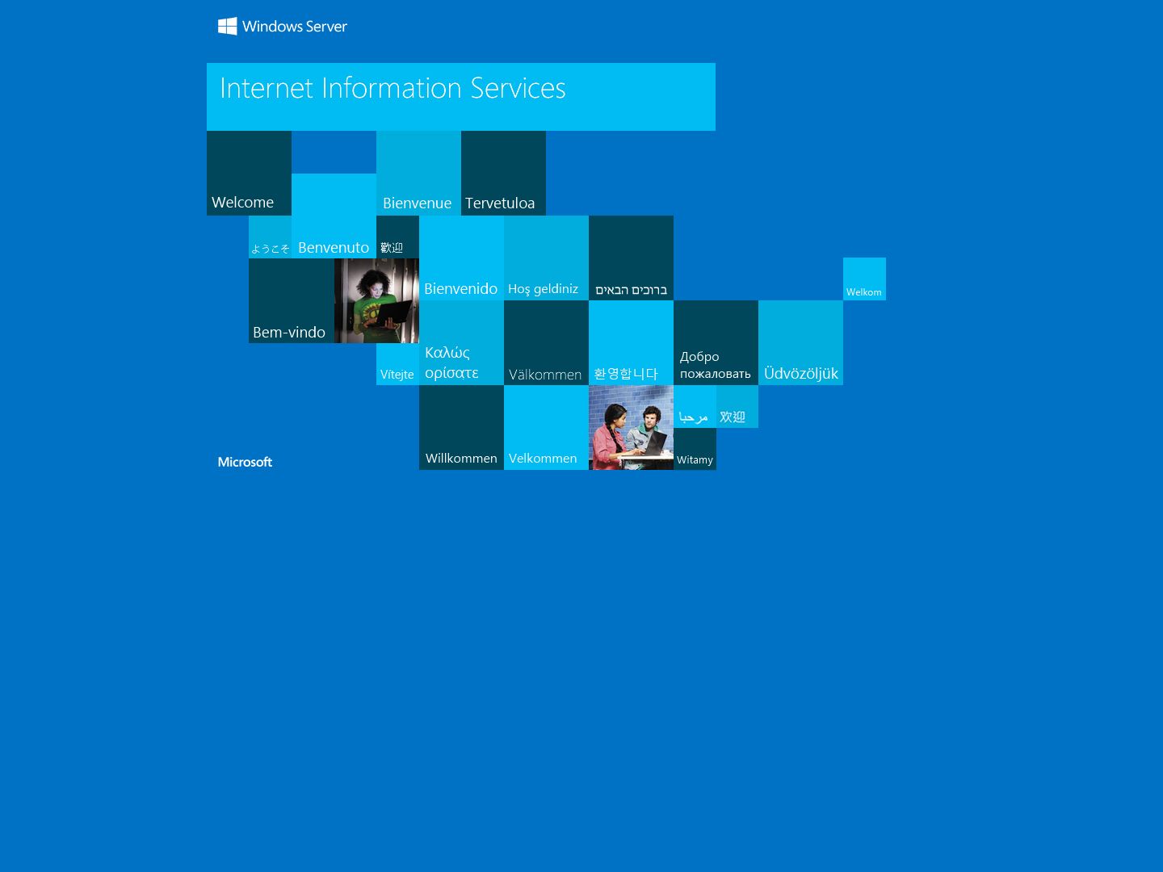Viewport: 1163px width, 872px height.
Task: Click the Üdvözöljük tile
Action: pos(800,342)
